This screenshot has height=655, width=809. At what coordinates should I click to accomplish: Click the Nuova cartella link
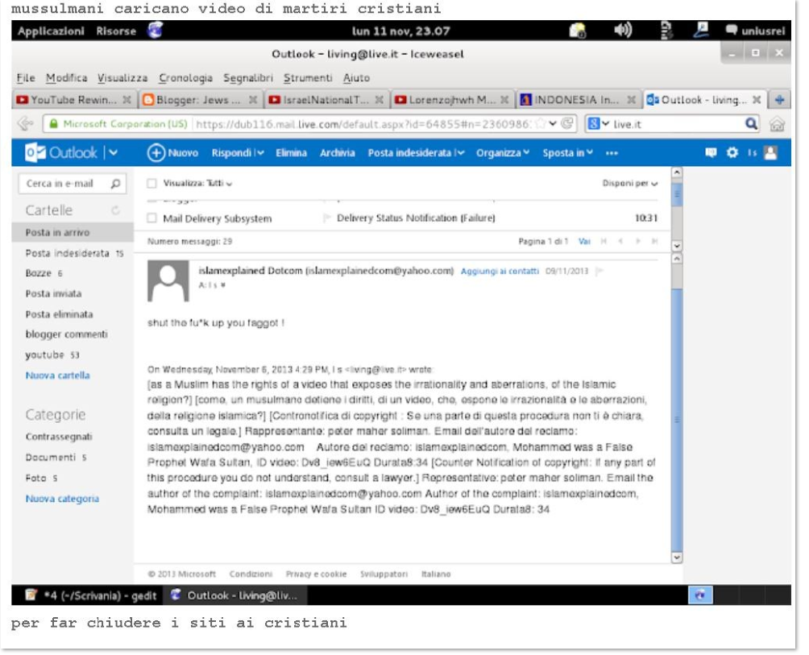(x=57, y=375)
